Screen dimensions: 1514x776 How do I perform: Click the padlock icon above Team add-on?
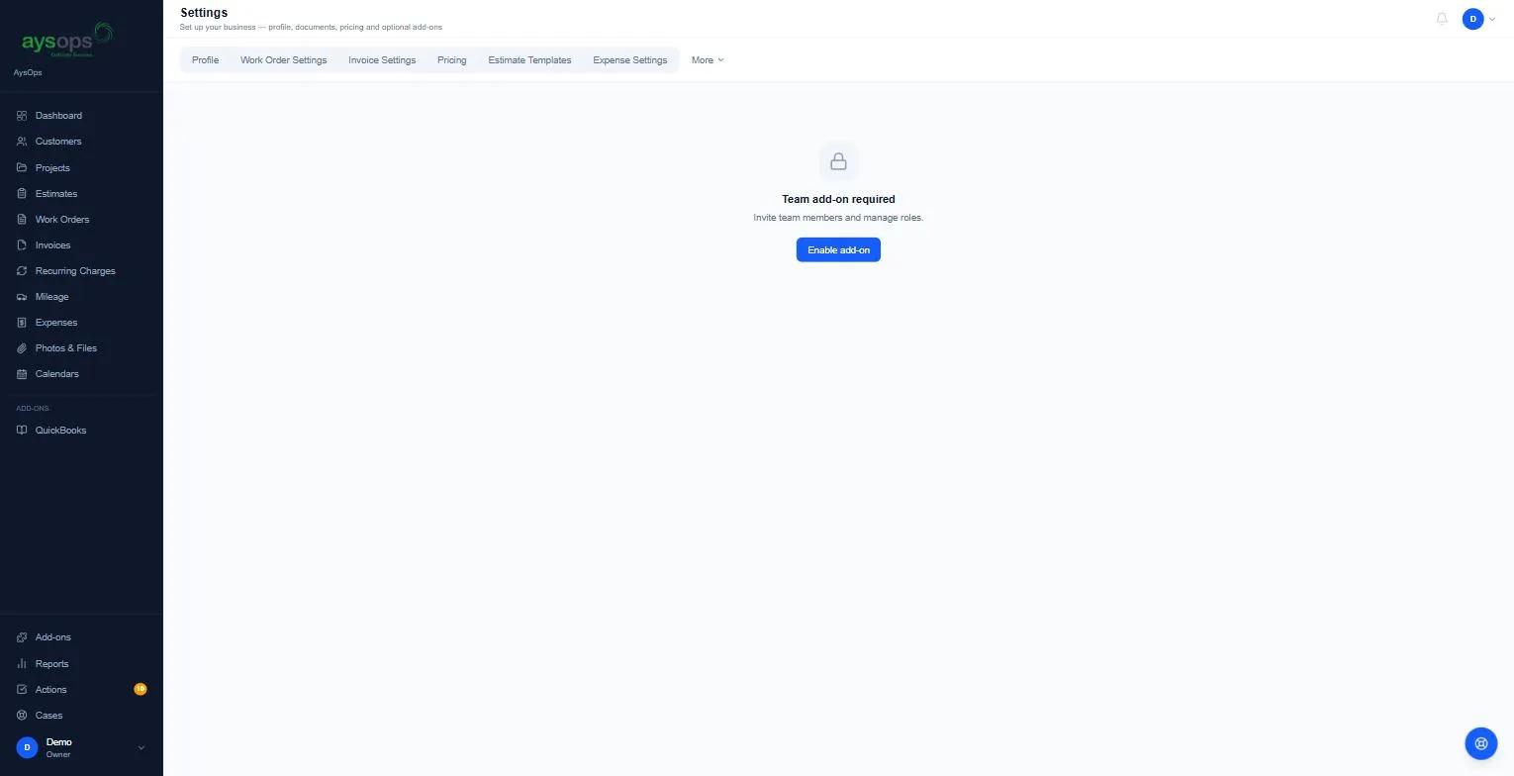click(838, 161)
